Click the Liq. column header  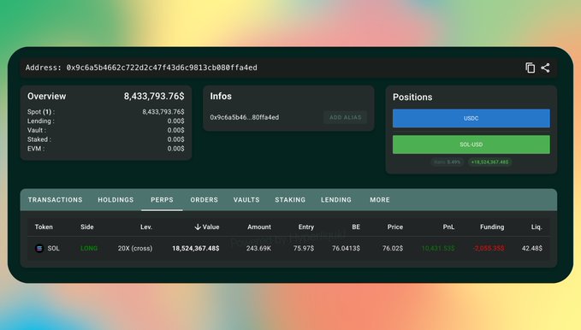tap(537, 227)
